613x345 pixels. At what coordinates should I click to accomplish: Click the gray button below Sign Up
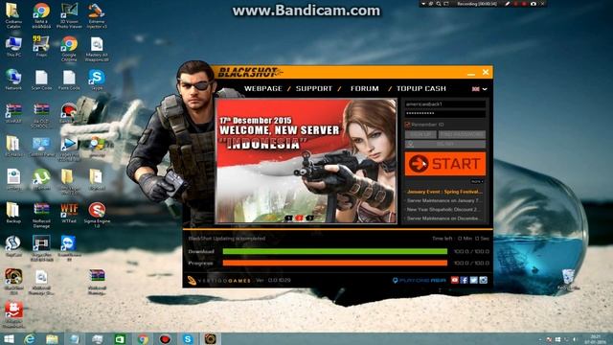click(445, 144)
